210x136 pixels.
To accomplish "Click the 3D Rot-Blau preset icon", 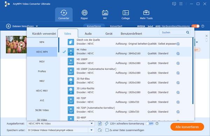I will 71,81.
